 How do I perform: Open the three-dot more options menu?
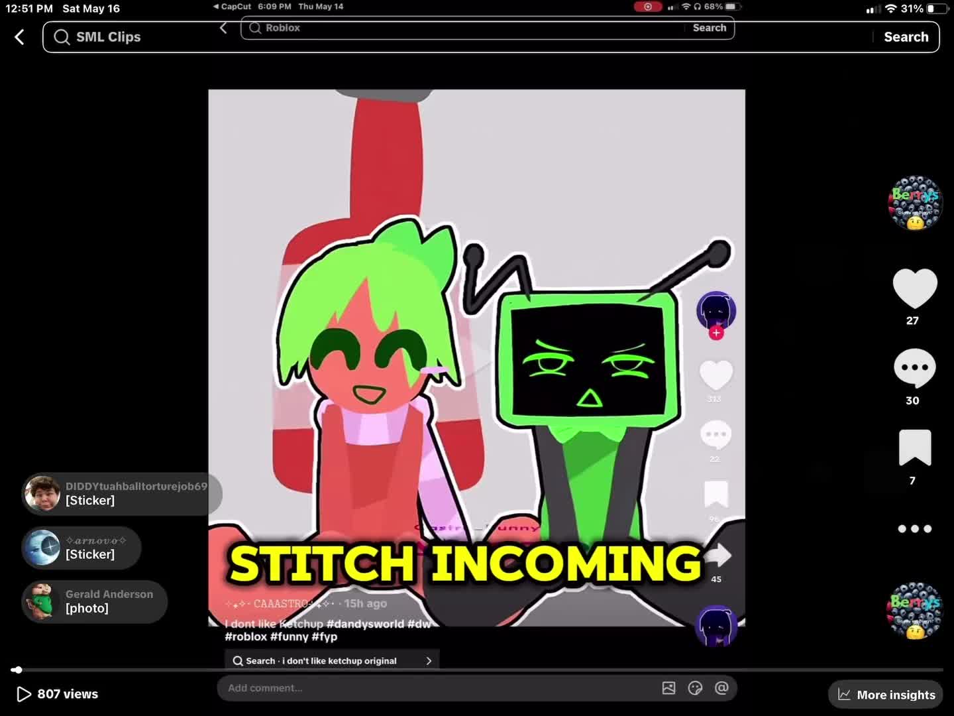pyautogui.click(x=915, y=528)
